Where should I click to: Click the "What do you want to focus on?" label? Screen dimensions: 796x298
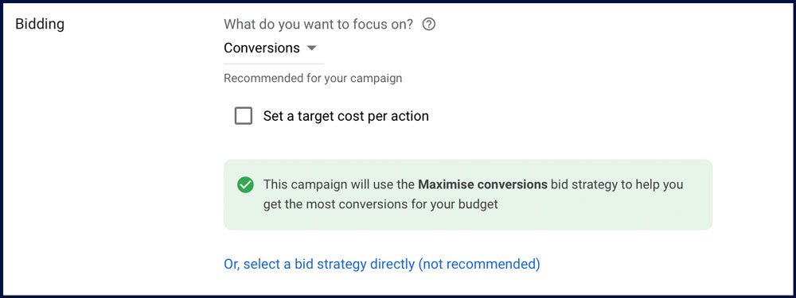pos(318,24)
